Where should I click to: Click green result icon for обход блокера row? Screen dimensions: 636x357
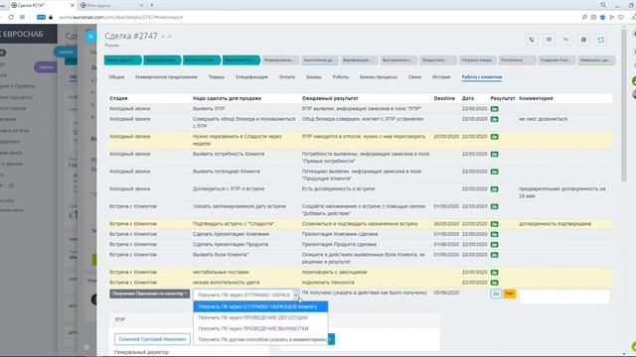point(495,119)
